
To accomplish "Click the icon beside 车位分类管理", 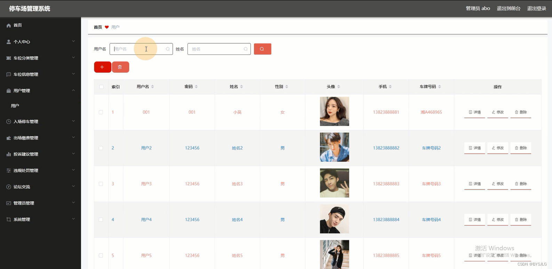I will [x=9, y=58].
